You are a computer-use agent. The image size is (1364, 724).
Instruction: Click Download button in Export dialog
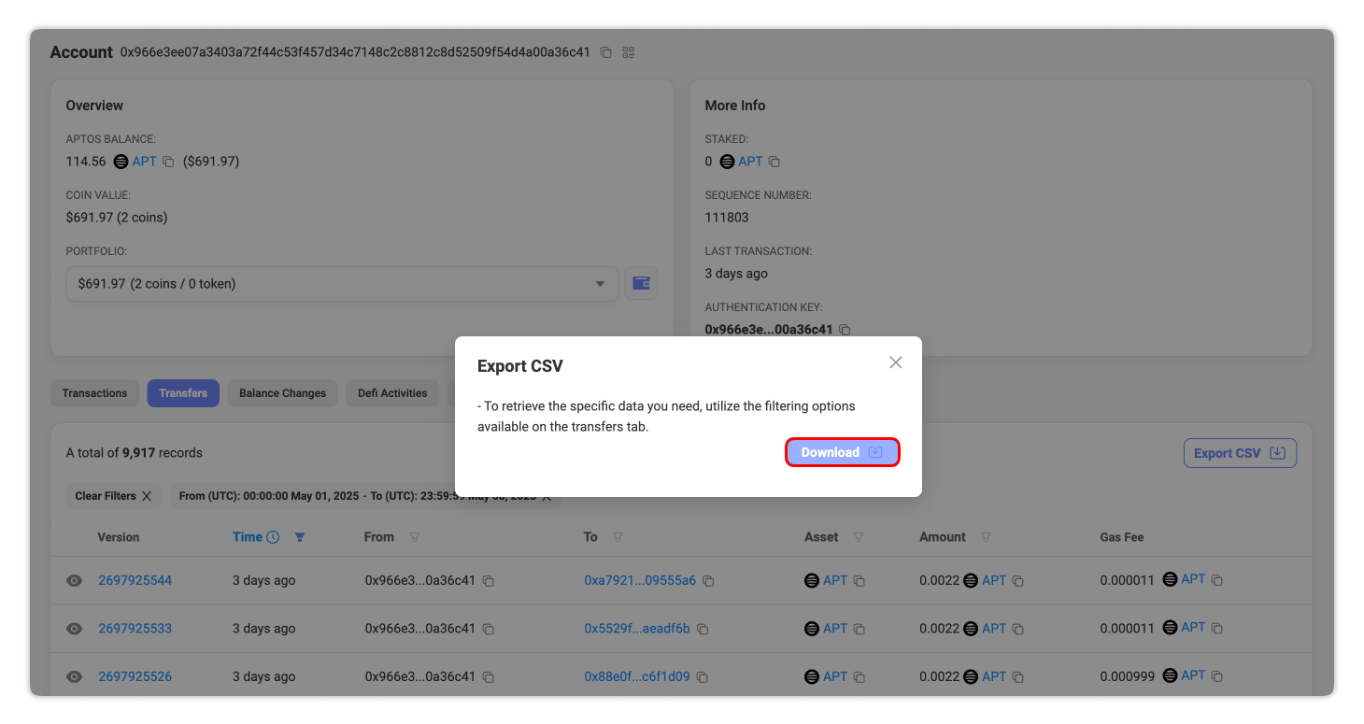(842, 452)
